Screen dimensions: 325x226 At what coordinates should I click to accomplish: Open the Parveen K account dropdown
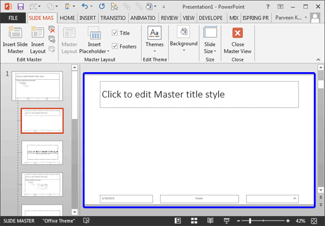306,18
